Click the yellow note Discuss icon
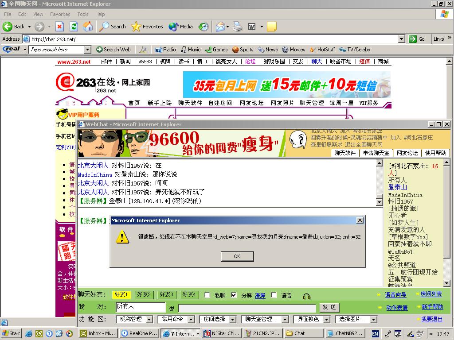Screen dimensions: 454x340 point(272,27)
